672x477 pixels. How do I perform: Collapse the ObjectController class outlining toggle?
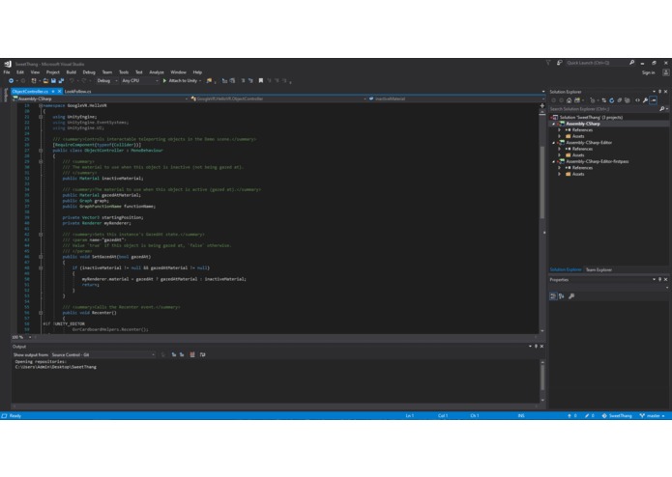pos(41,151)
